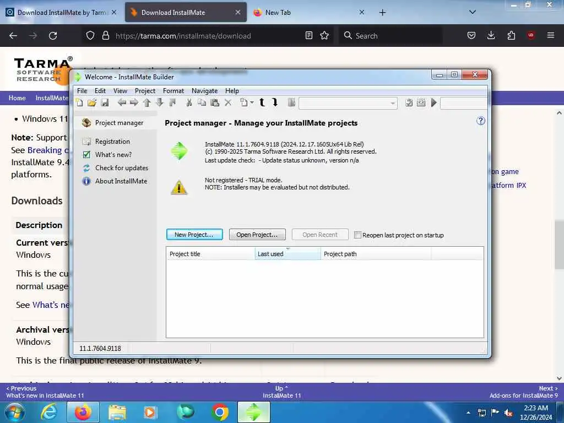The image size is (564, 423).
Task: Open the File menu
Action: tap(82, 91)
